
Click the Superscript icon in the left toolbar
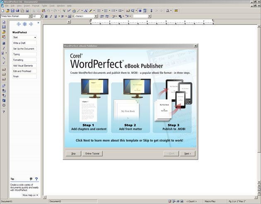point(4,63)
